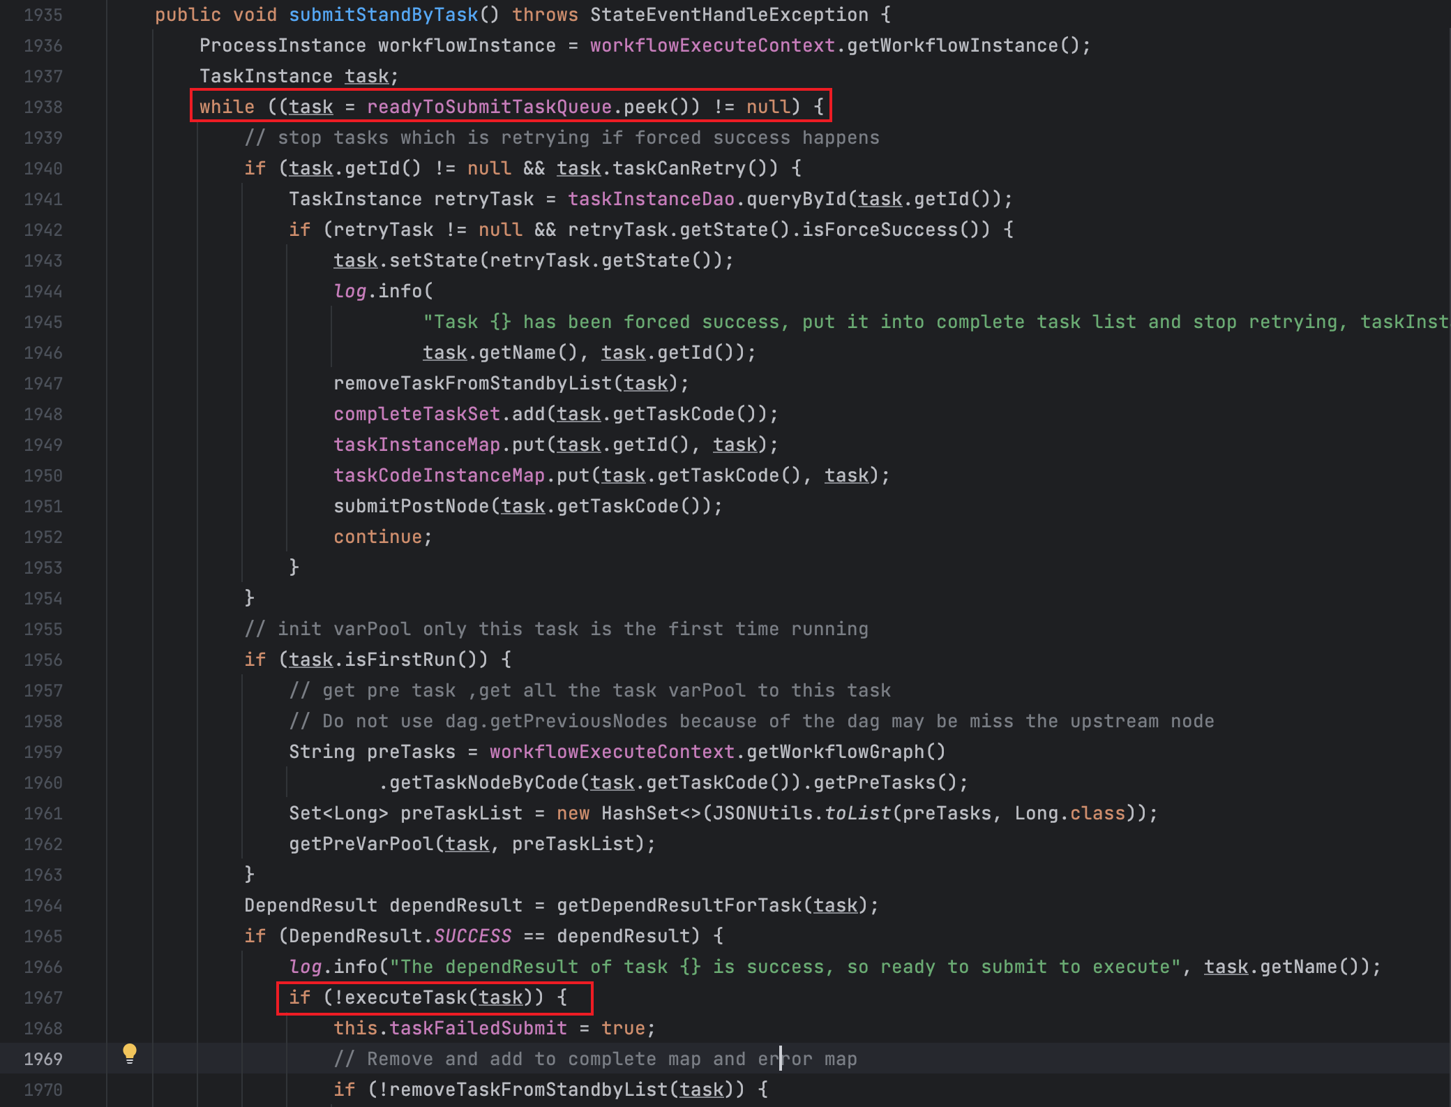Click getDependResultForTask on line 1964

(x=679, y=905)
